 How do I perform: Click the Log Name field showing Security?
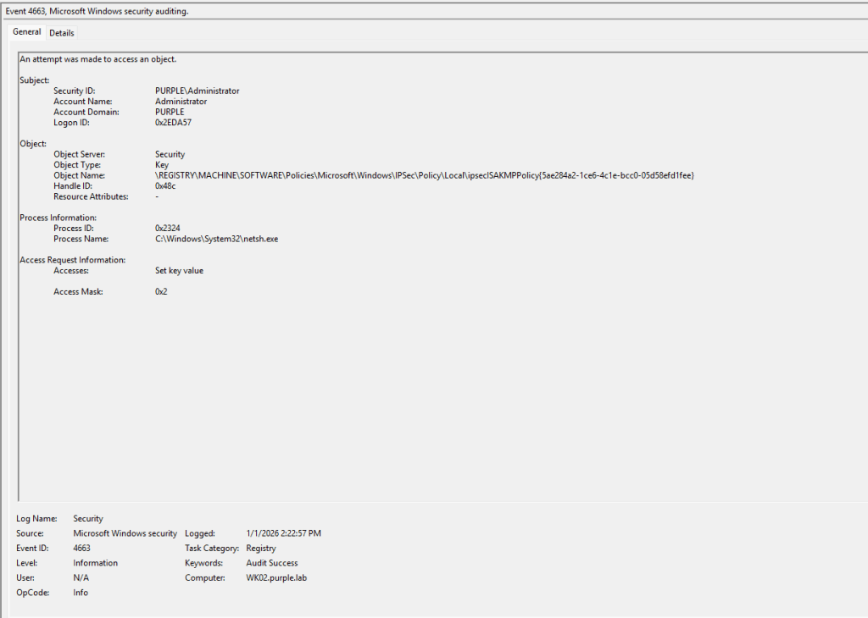click(x=88, y=518)
